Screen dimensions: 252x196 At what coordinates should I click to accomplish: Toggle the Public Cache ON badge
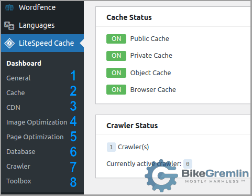116,39
